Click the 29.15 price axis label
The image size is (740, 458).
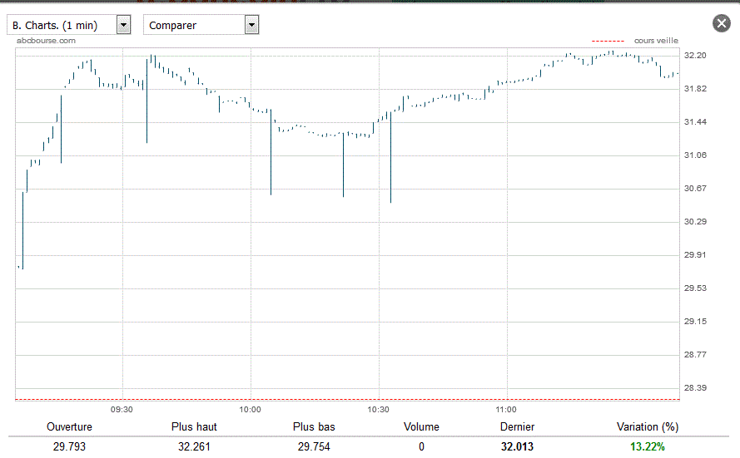pos(695,322)
